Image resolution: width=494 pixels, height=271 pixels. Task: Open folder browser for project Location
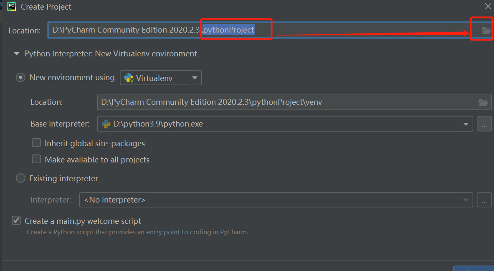pyautogui.click(x=486, y=30)
